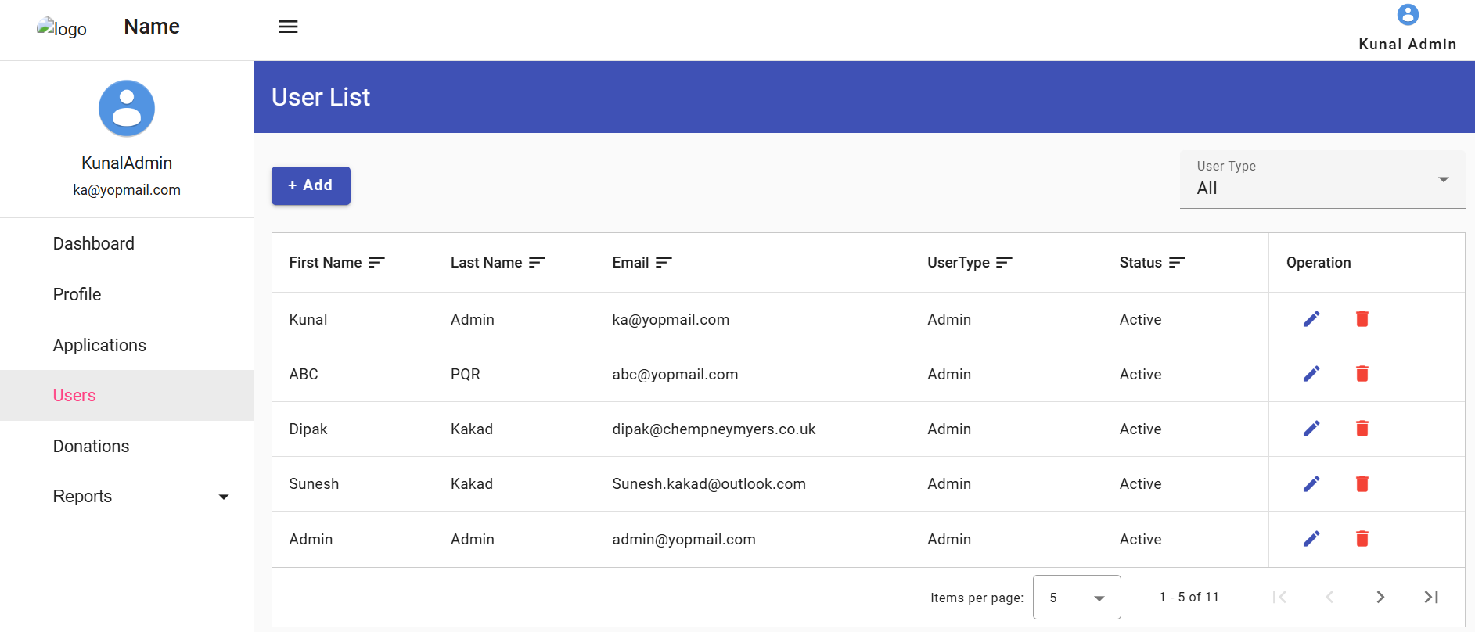Screen dimensions: 1475x632
Task: Jump to last page of users
Action: tap(1431, 598)
